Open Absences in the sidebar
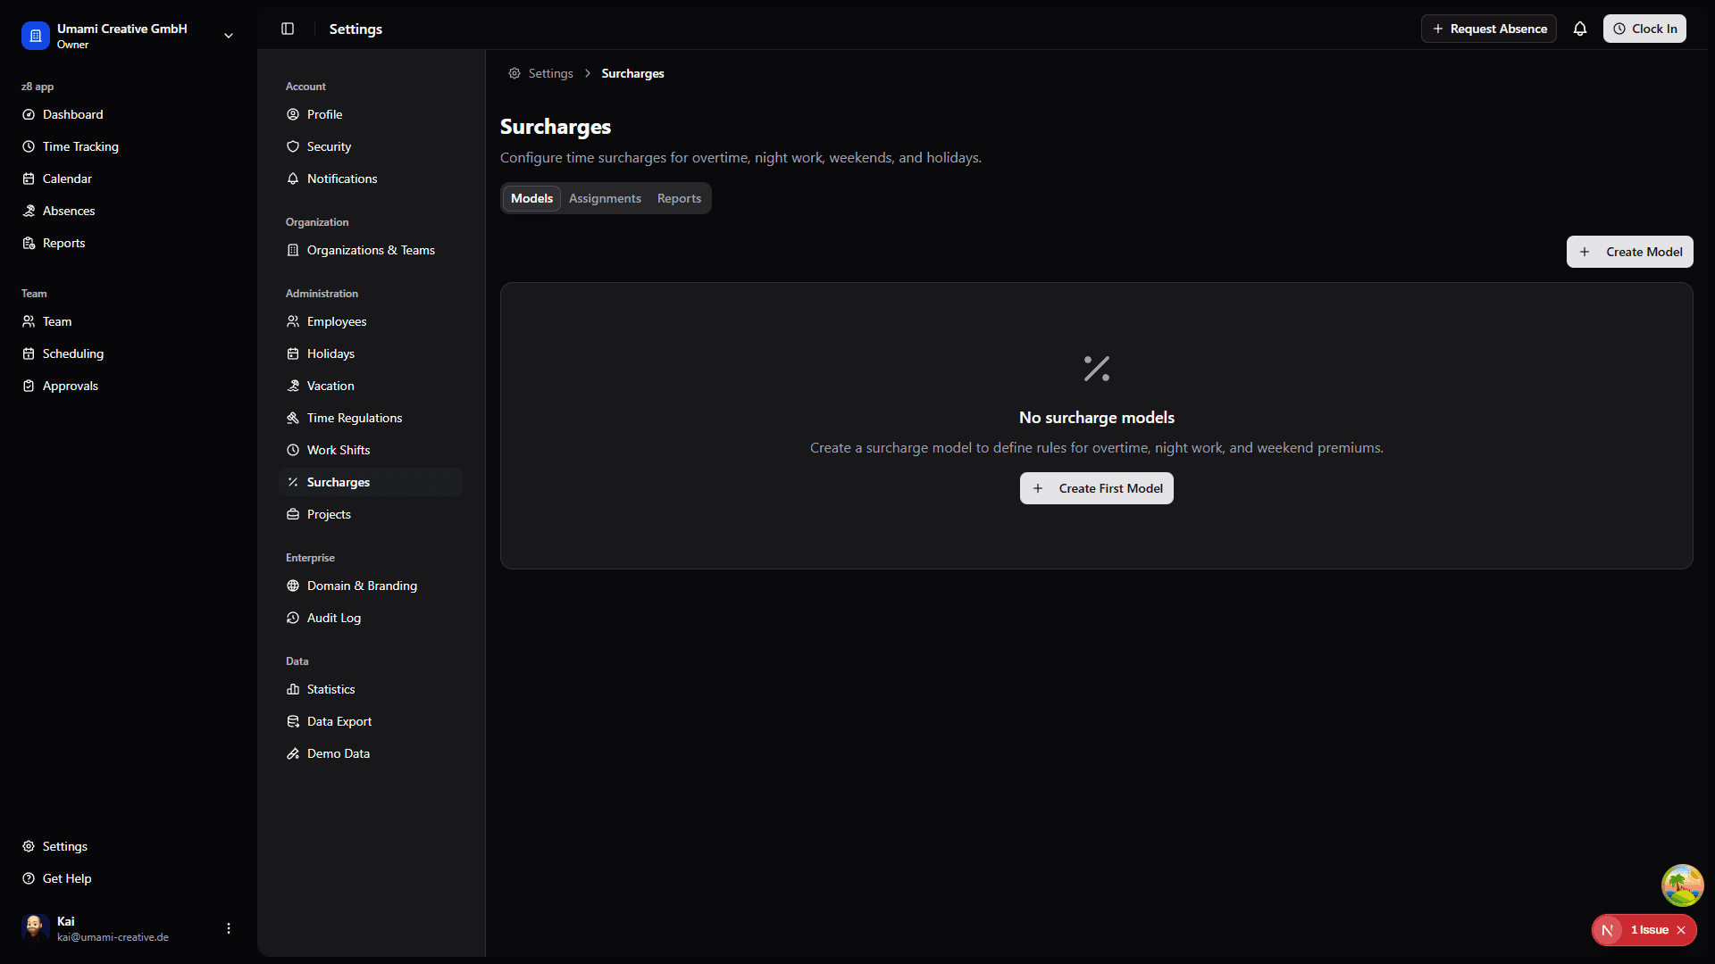The width and height of the screenshot is (1715, 964). (x=69, y=211)
